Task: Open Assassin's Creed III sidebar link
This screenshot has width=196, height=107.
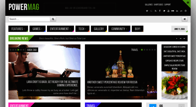Action: tap(175, 47)
